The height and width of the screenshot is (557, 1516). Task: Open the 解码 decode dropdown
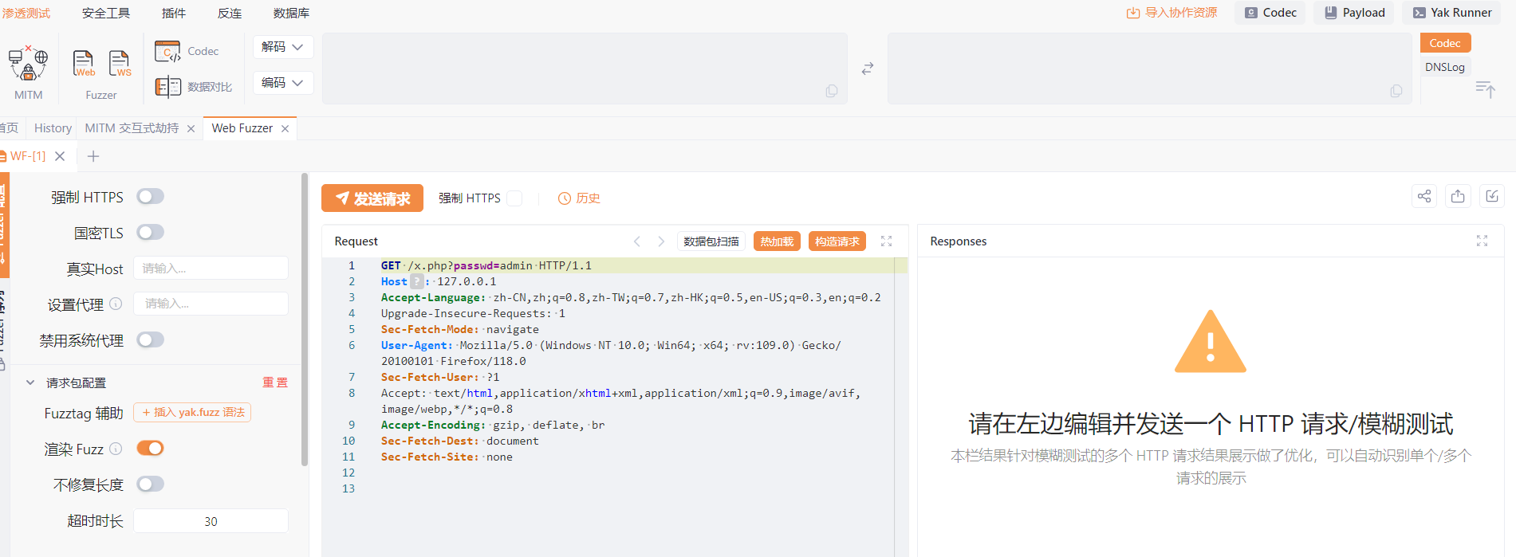click(283, 47)
